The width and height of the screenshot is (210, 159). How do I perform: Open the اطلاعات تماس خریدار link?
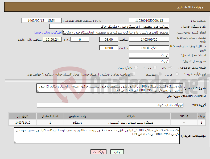click(x=47, y=32)
